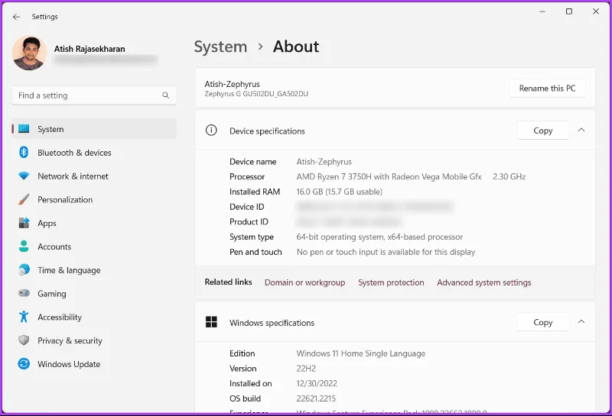Open Domain or workgroup link

(x=304, y=282)
